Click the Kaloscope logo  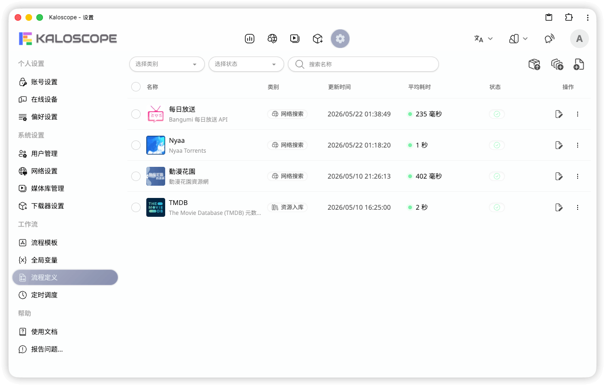[68, 39]
